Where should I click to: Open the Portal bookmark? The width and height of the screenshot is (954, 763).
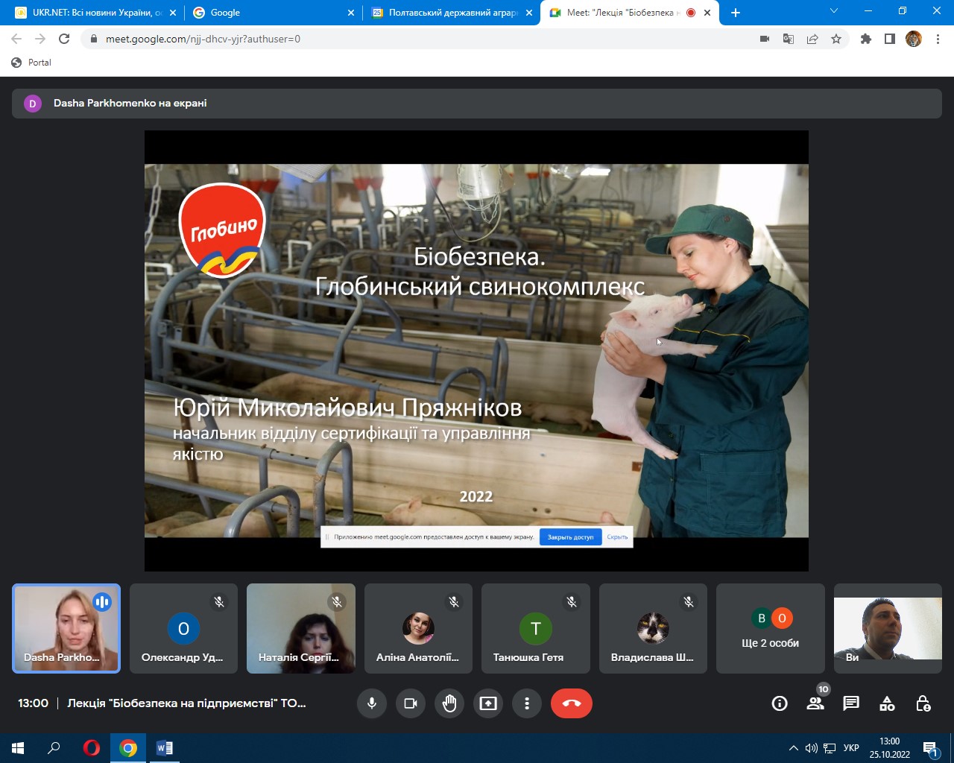(31, 63)
